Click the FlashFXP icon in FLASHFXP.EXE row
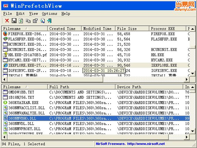The width and height of the screenshot is (197, 148). (5, 39)
